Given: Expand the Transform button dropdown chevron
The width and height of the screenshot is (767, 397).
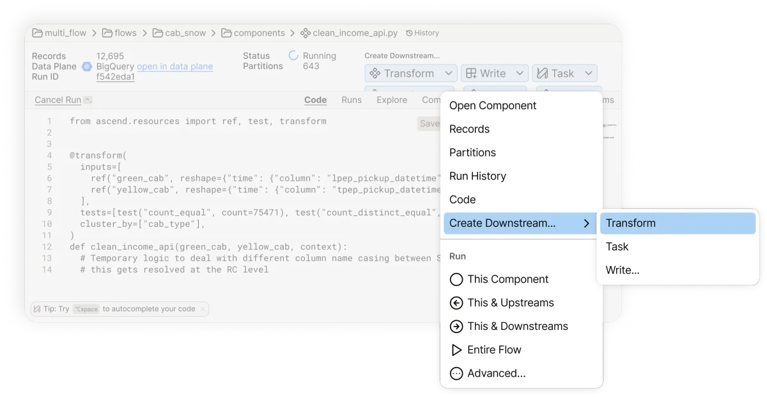Looking at the screenshot, I should (448, 72).
